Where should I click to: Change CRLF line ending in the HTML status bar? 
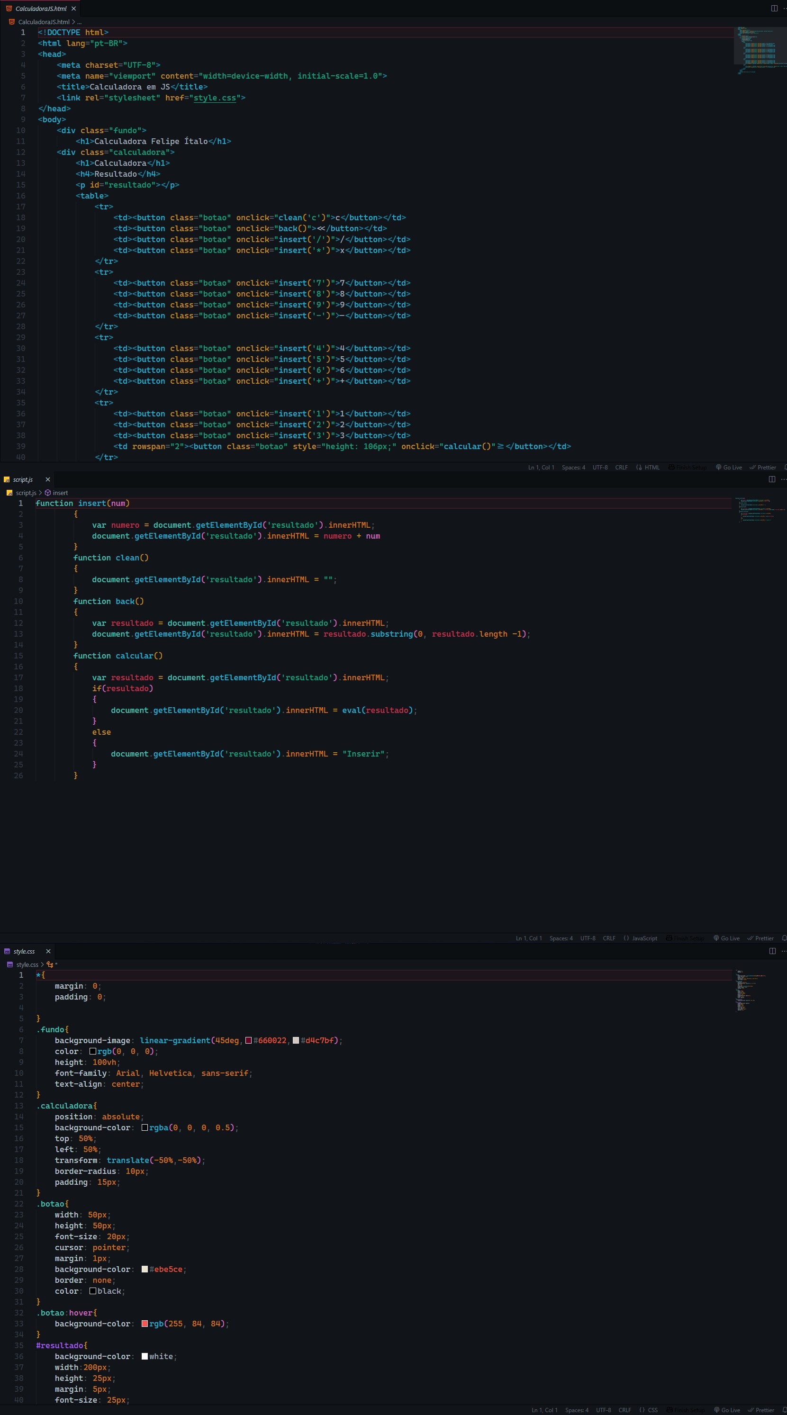point(621,468)
